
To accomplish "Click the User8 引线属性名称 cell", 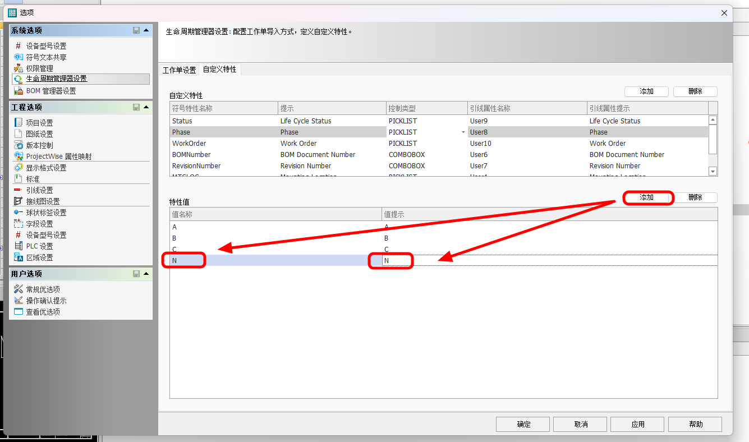I will point(527,132).
